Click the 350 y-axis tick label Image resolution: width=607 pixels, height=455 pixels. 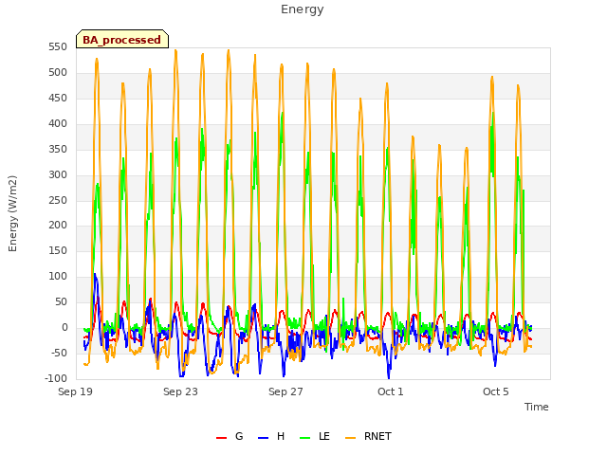click(58, 150)
